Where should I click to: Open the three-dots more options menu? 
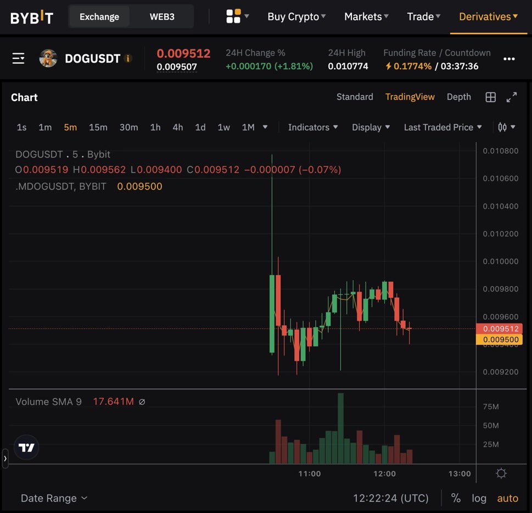pos(509,59)
